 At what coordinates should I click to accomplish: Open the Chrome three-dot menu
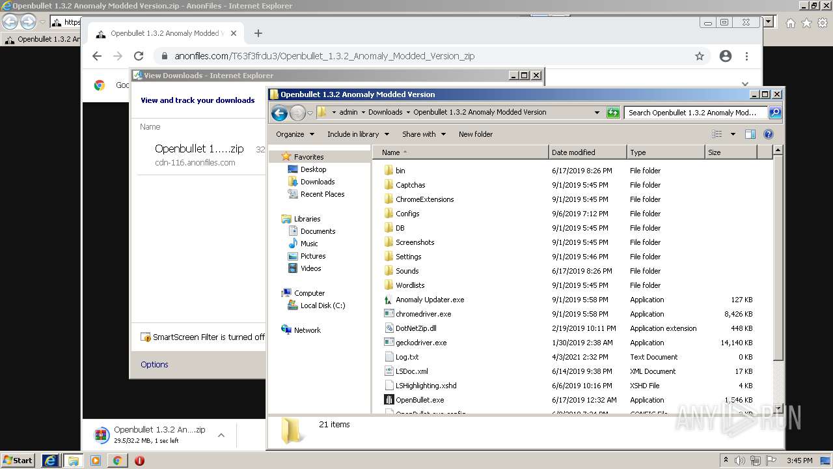coord(746,56)
